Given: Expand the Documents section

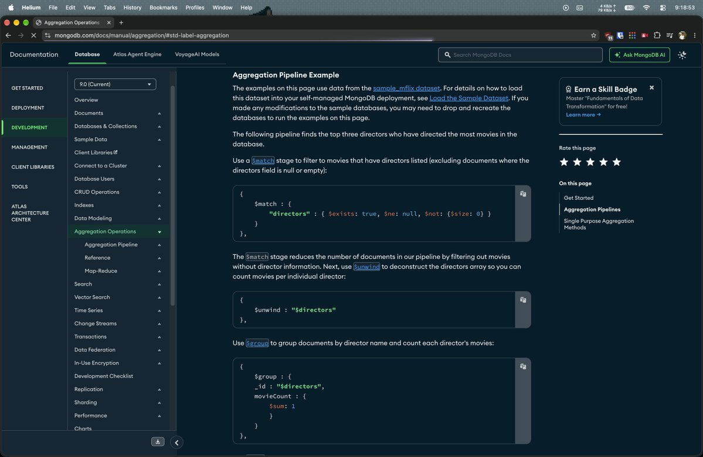Looking at the screenshot, I should pyautogui.click(x=159, y=113).
